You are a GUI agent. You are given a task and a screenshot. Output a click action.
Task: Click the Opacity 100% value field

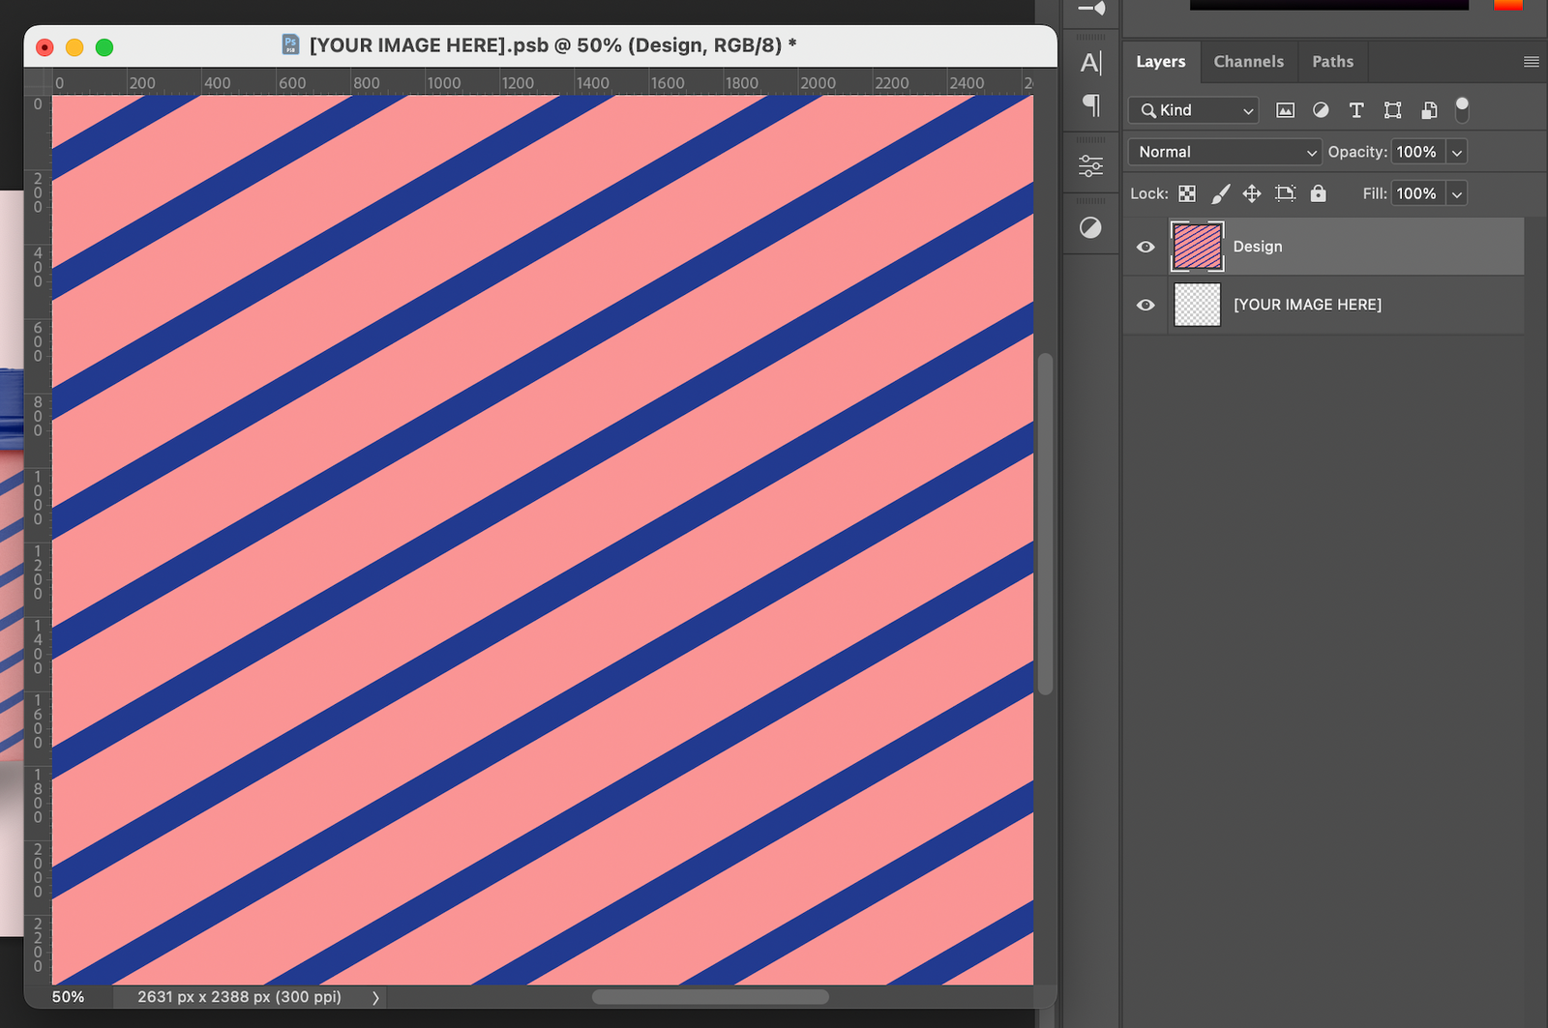tap(1417, 152)
